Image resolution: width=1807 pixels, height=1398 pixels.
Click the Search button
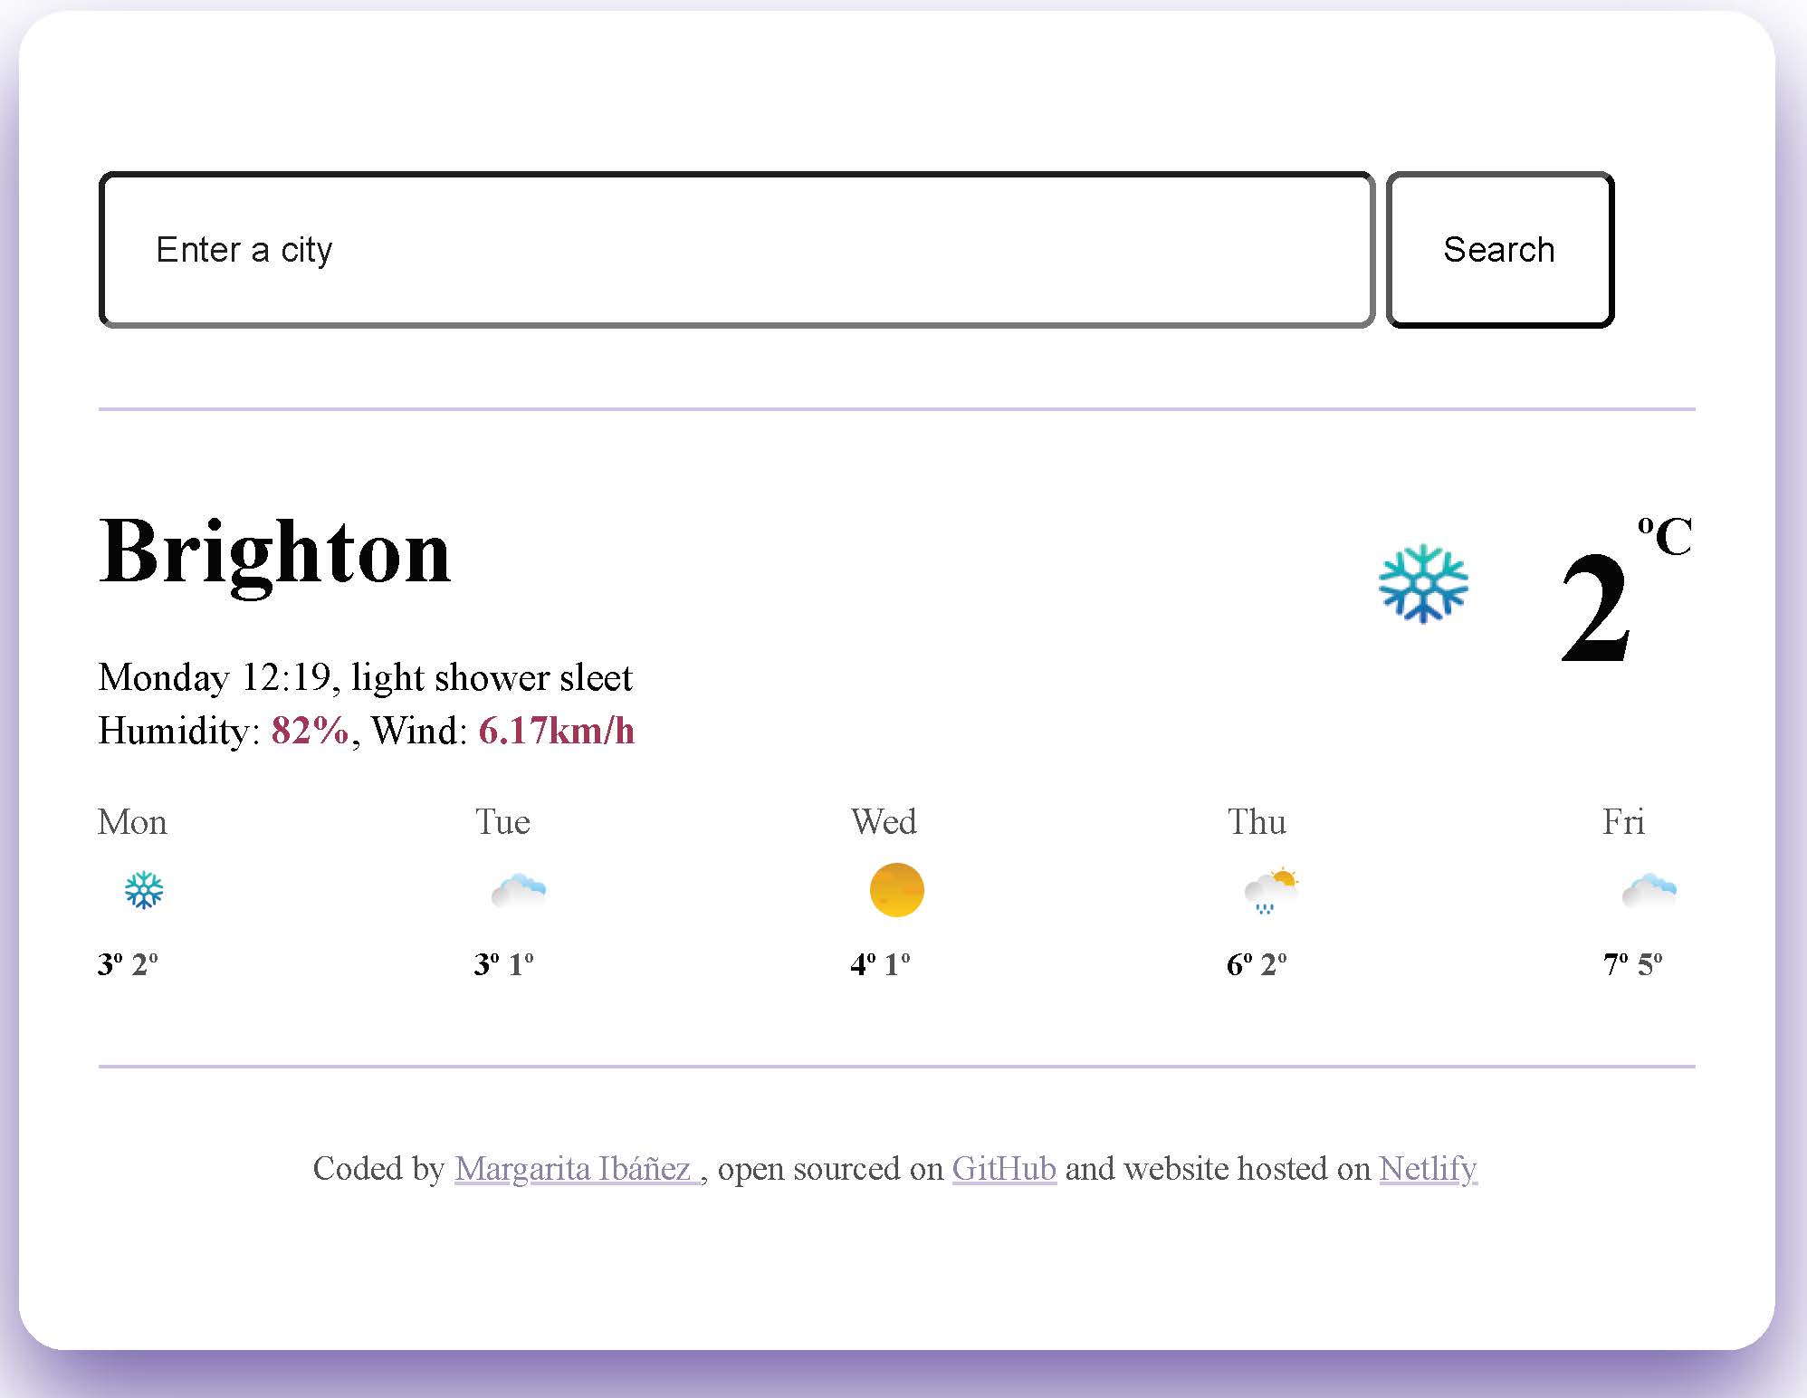1499,248
